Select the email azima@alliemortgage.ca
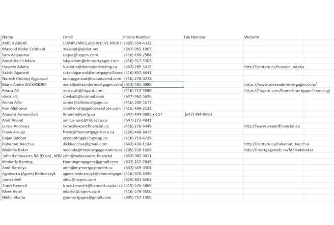Screen dimensions: 334x225 85,102
